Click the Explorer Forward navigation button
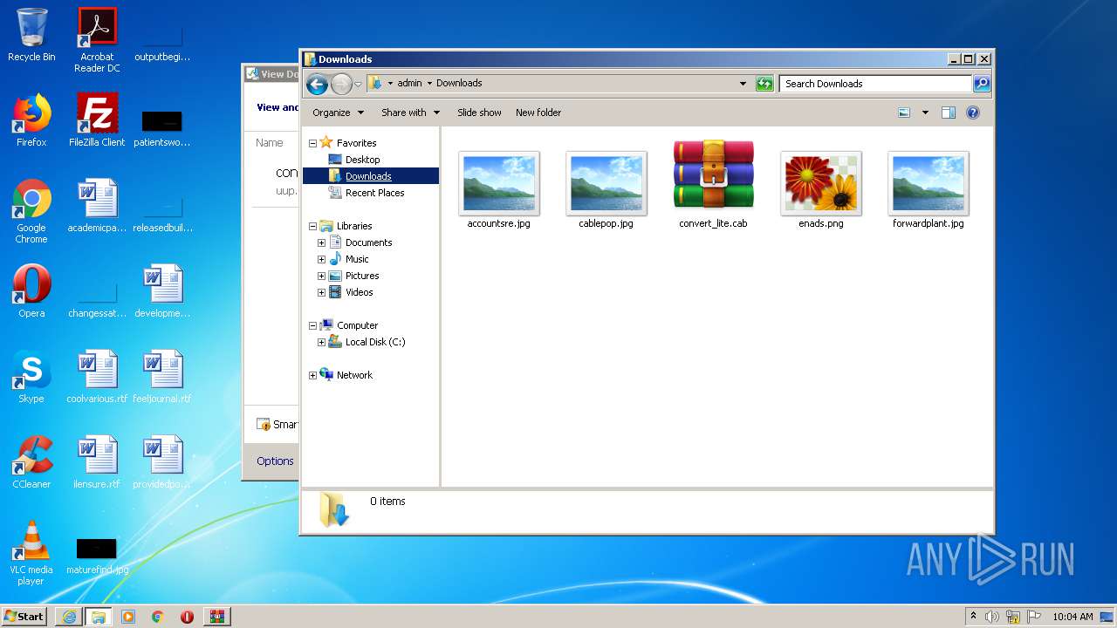The image size is (1117, 628). click(x=341, y=84)
